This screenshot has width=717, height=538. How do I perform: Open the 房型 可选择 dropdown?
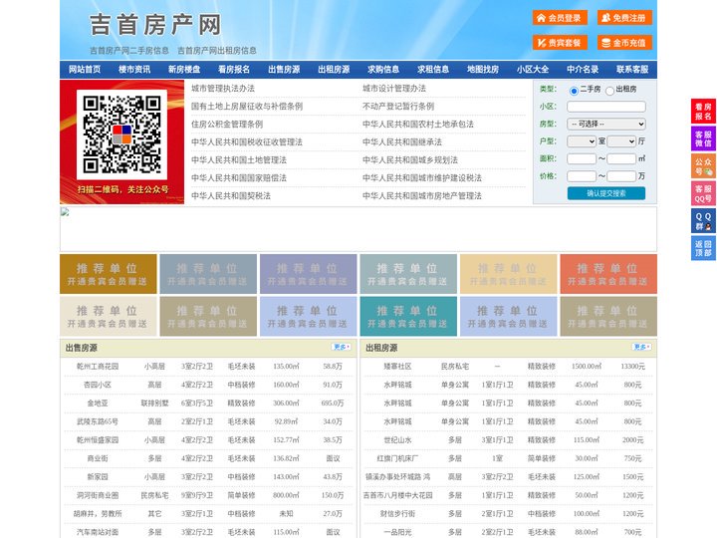(606, 124)
